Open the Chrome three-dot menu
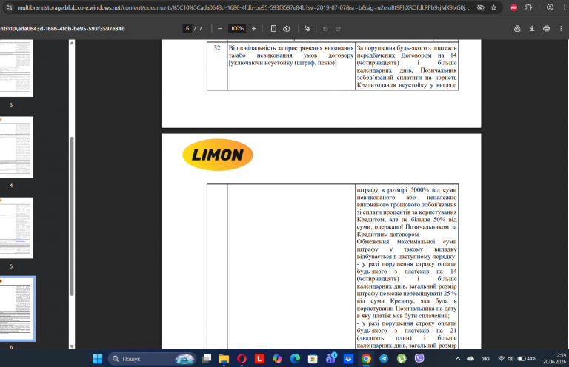This screenshot has width=569, height=367. [564, 7]
